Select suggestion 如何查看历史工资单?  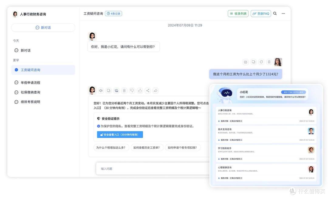coord(147,148)
